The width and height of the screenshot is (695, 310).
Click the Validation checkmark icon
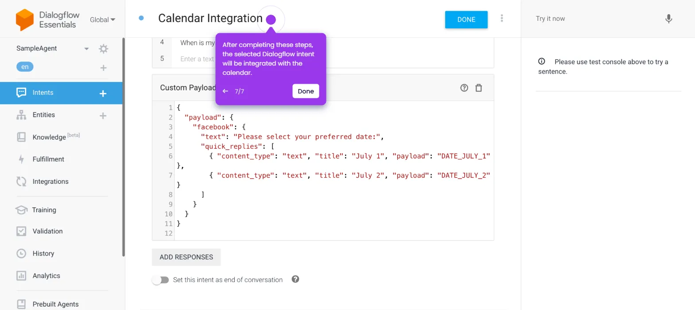coord(21,231)
